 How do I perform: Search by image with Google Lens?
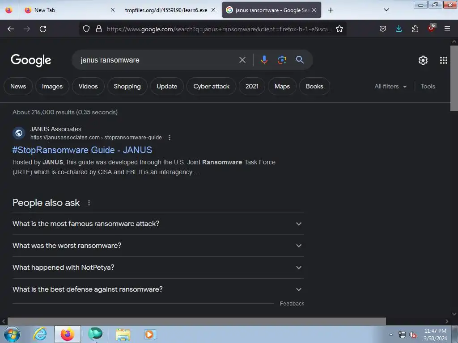coord(282,60)
